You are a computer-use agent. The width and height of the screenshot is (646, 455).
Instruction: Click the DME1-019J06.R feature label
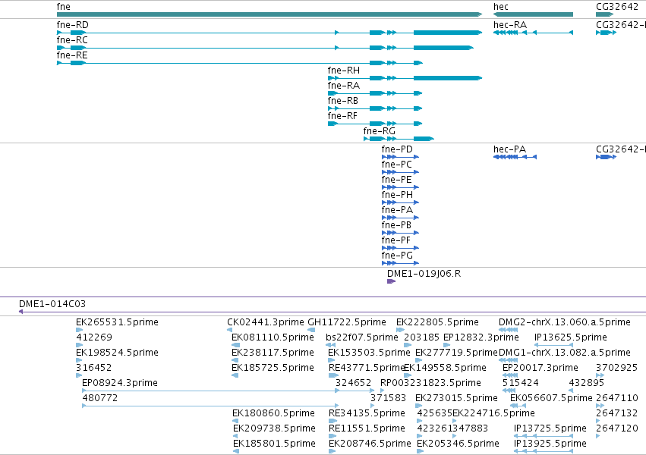pyautogui.click(x=424, y=274)
